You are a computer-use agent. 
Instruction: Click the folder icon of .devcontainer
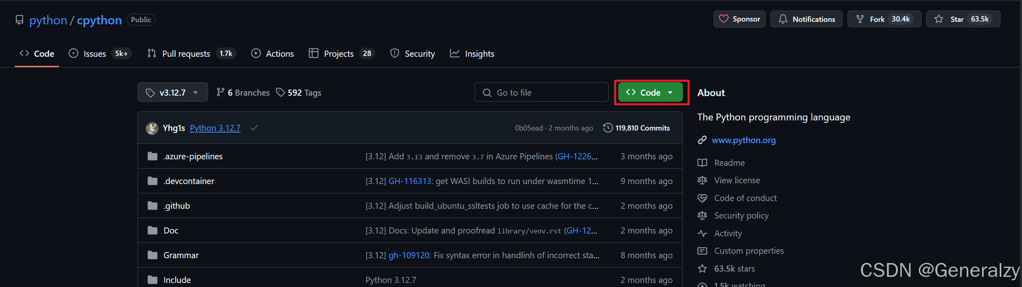pyautogui.click(x=153, y=181)
